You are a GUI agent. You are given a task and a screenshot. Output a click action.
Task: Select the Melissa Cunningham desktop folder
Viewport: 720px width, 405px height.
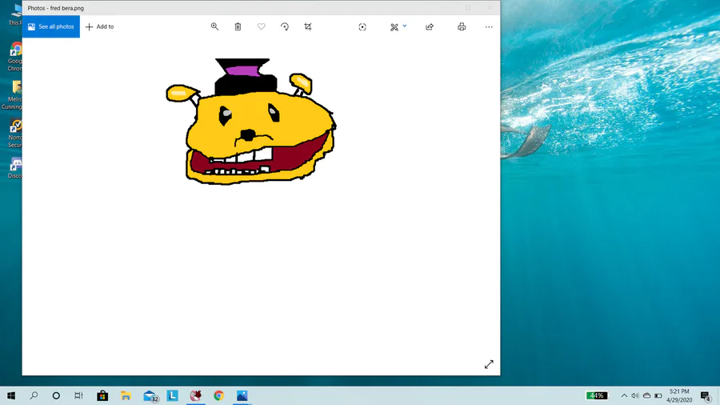tap(13, 95)
